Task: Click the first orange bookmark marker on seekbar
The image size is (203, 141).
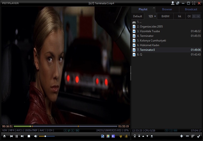Action: point(32,126)
